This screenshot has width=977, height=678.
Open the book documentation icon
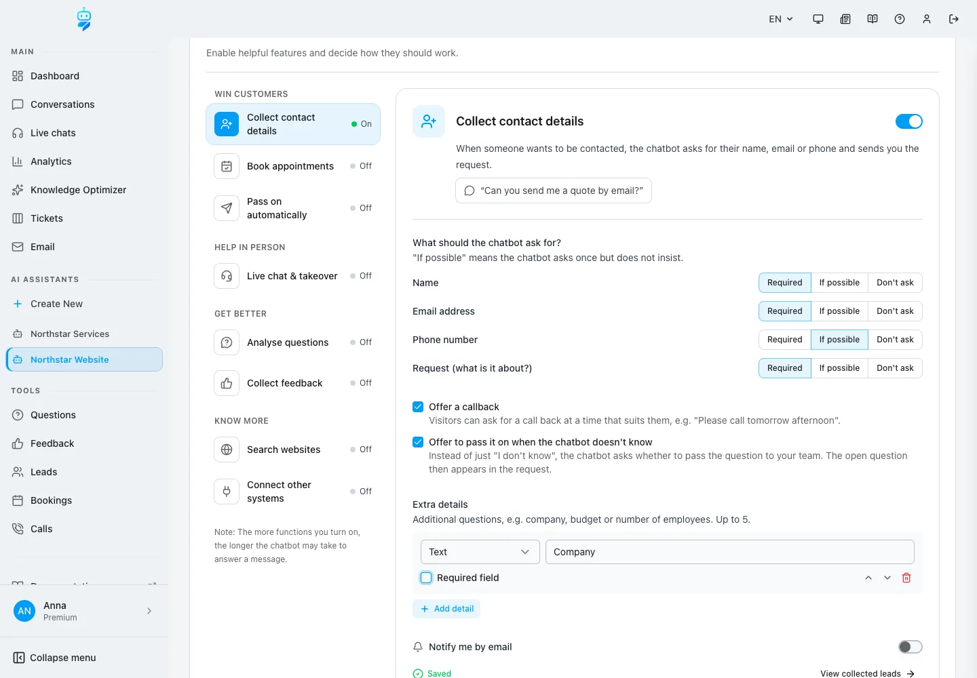[873, 19]
